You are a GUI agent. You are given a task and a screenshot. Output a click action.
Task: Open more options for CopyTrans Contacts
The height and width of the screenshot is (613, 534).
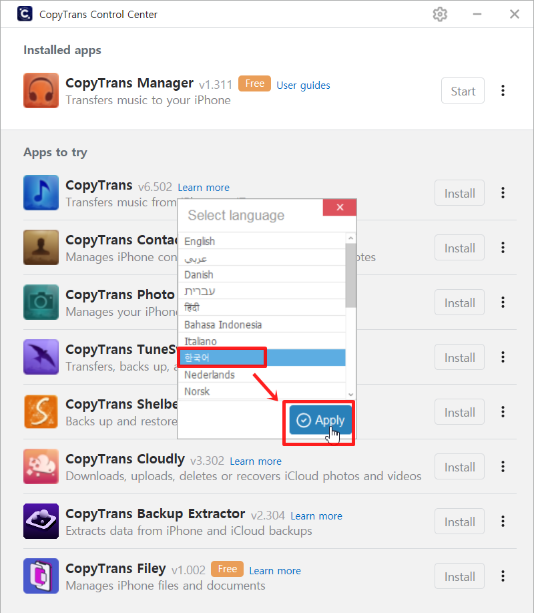[x=503, y=248]
